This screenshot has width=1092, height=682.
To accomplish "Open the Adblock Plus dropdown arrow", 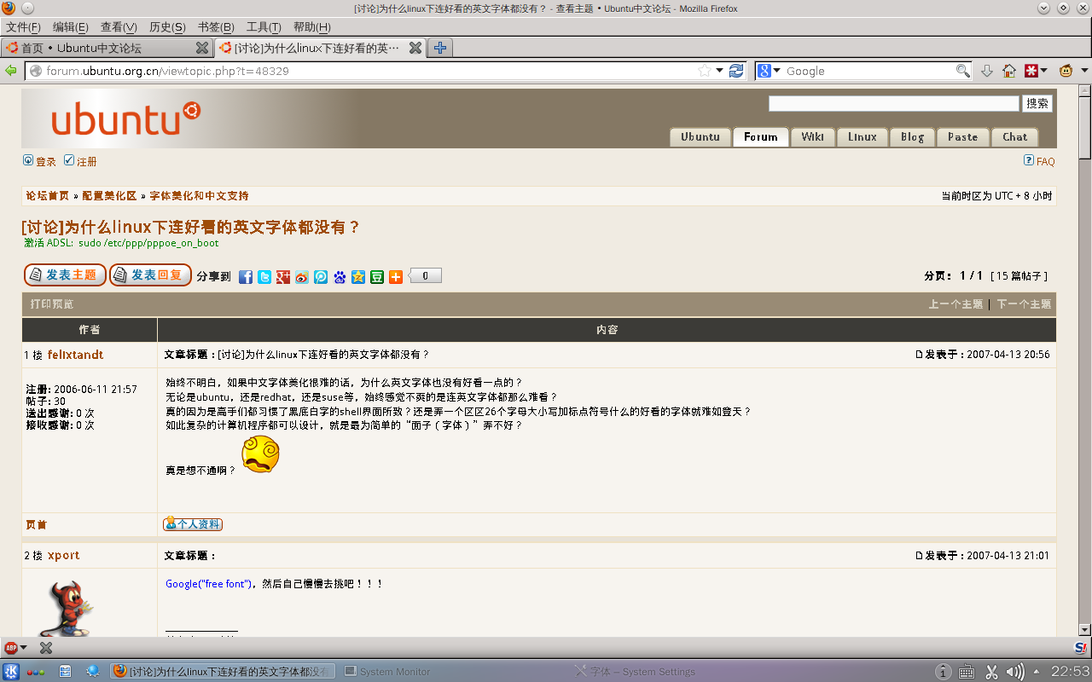I will tap(23, 648).
